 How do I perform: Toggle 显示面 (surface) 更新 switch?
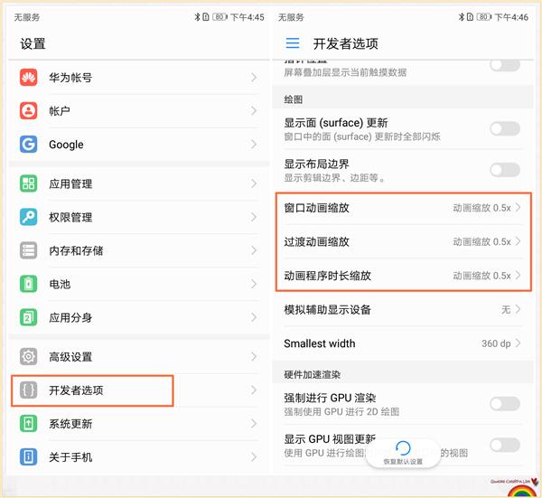[x=505, y=128]
